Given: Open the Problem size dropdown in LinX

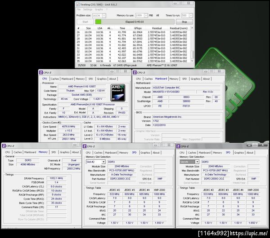Looking at the screenshot, I should tap(104, 16).
